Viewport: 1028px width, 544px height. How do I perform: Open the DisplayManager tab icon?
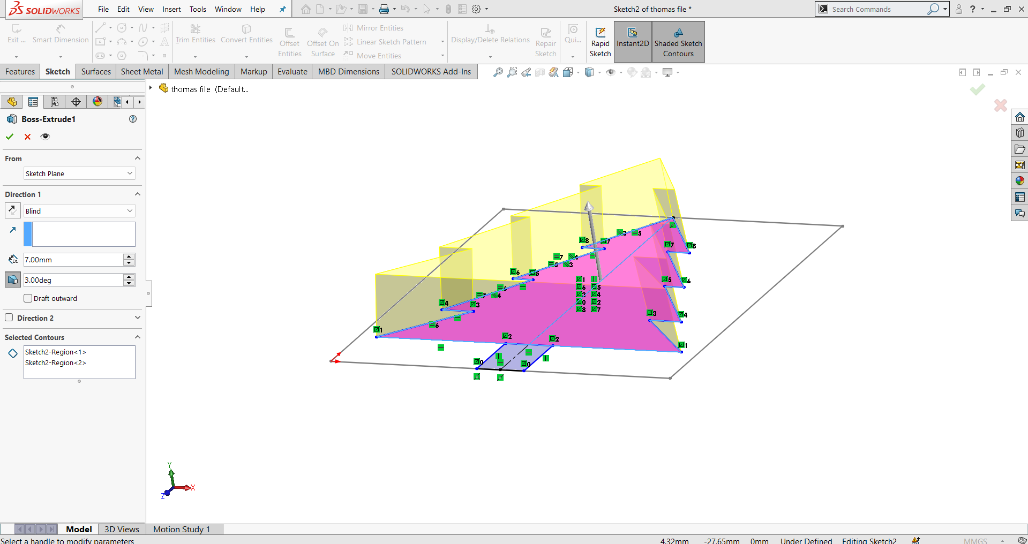coord(97,102)
